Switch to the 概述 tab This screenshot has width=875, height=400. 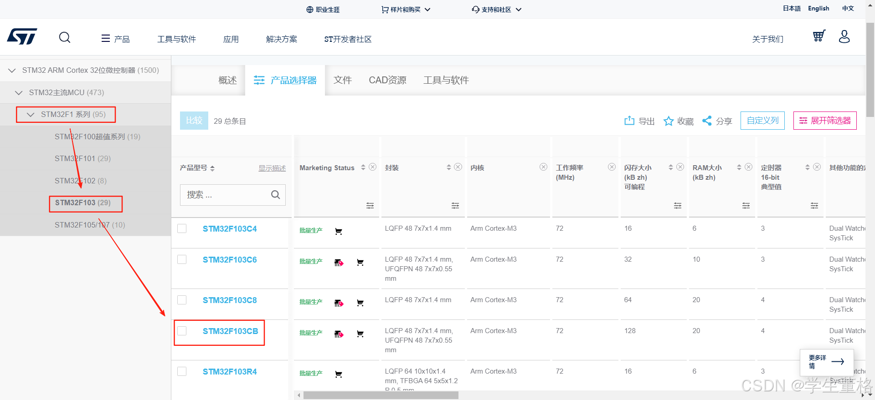[227, 80]
